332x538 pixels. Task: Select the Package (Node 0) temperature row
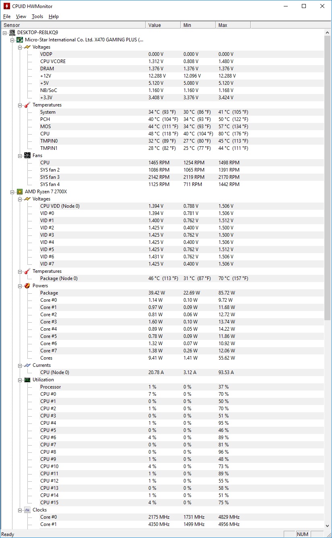[x=162, y=278]
